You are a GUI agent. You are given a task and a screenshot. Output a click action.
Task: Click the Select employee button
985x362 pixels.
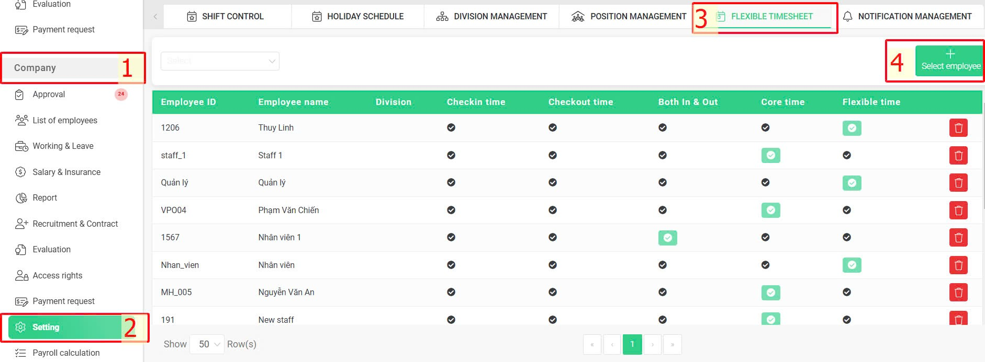tap(950, 61)
